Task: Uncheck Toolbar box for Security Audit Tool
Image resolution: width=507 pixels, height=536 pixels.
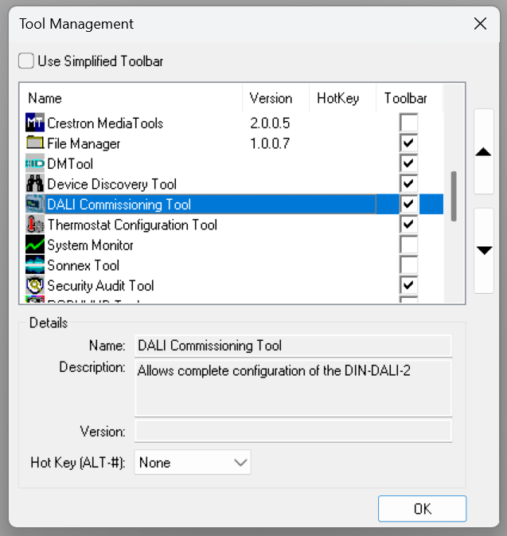Action: click(x=408, y=285)
